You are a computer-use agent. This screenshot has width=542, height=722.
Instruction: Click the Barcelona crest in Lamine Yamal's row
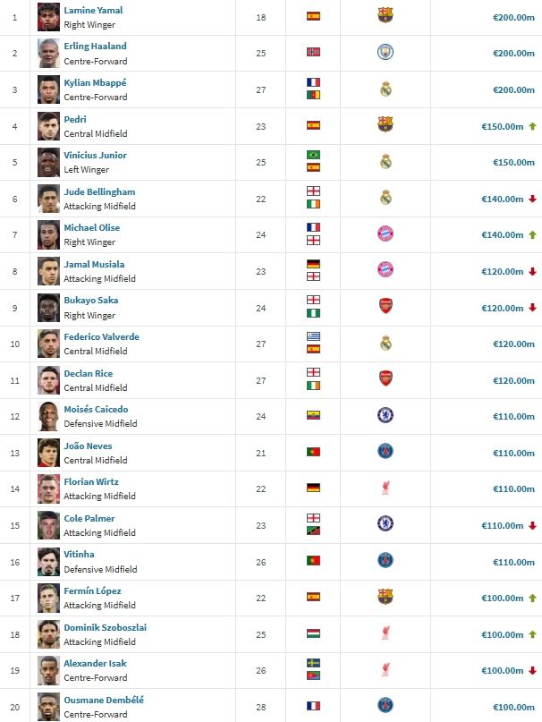[x=385, y=16]
